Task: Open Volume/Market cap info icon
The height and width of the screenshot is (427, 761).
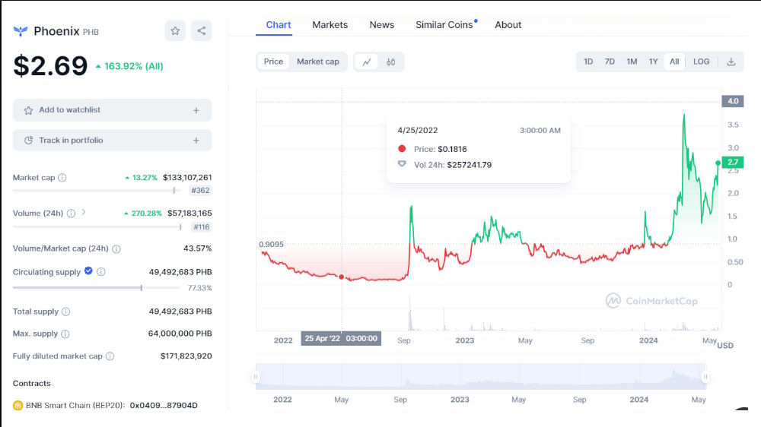Action: (x=116, y=248)
